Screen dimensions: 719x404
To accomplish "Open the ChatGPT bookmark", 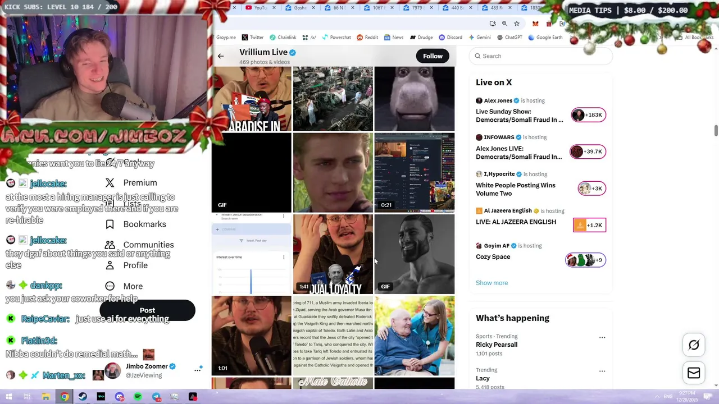I will (509, 38).
